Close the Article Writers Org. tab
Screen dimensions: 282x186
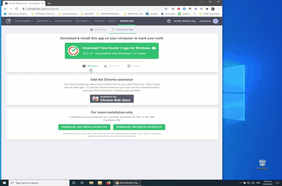click(42, 3)
